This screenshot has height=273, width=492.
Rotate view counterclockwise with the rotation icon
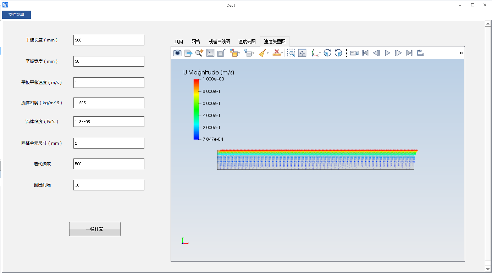338,53
